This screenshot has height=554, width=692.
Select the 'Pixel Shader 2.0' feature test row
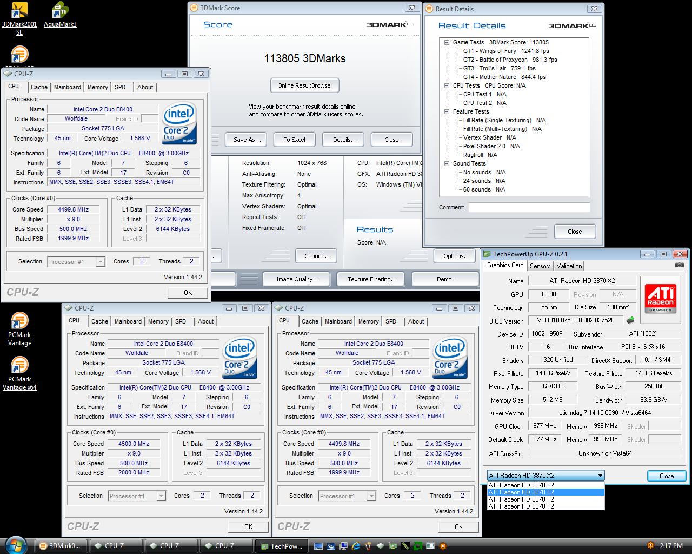point(491,146)
